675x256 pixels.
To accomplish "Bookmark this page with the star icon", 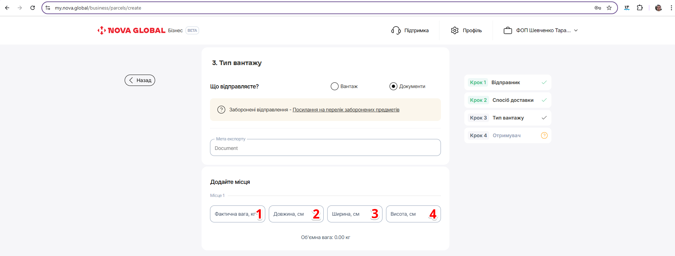I will pyautogui.click(x=609, y=8).
